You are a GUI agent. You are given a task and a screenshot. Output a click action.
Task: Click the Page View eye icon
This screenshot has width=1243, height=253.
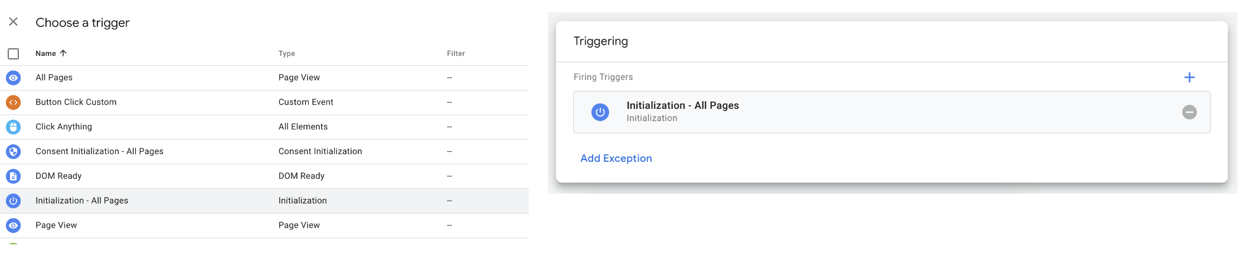coord(13,226)
